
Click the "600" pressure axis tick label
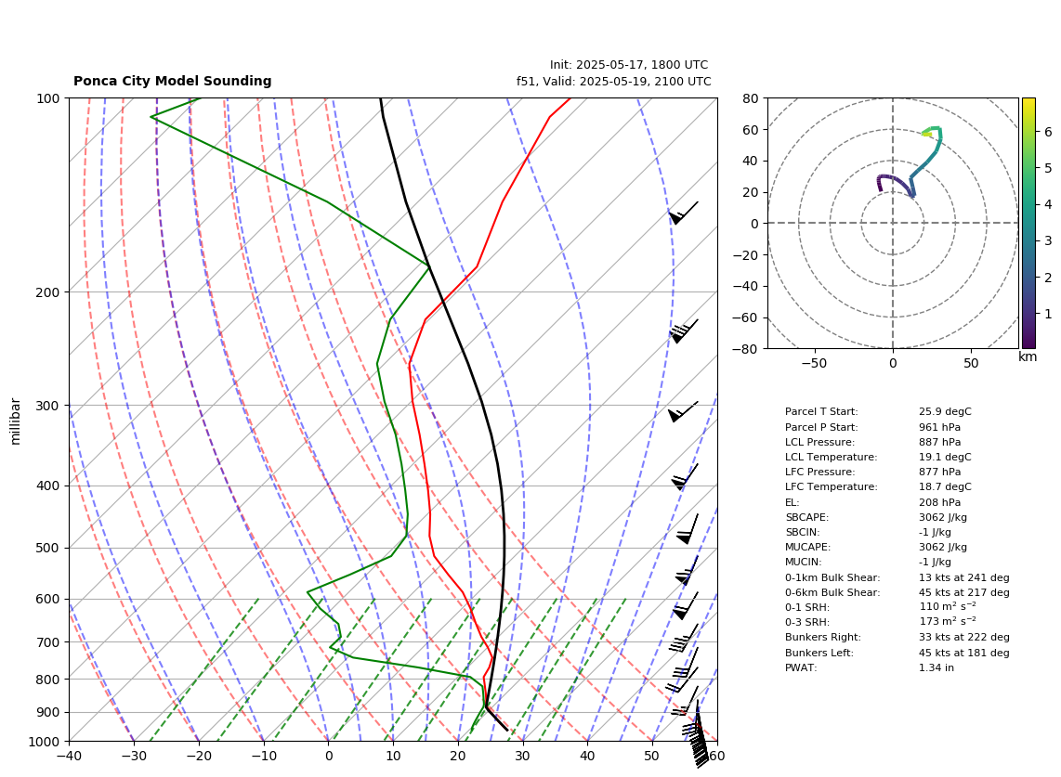click(48, 599)
